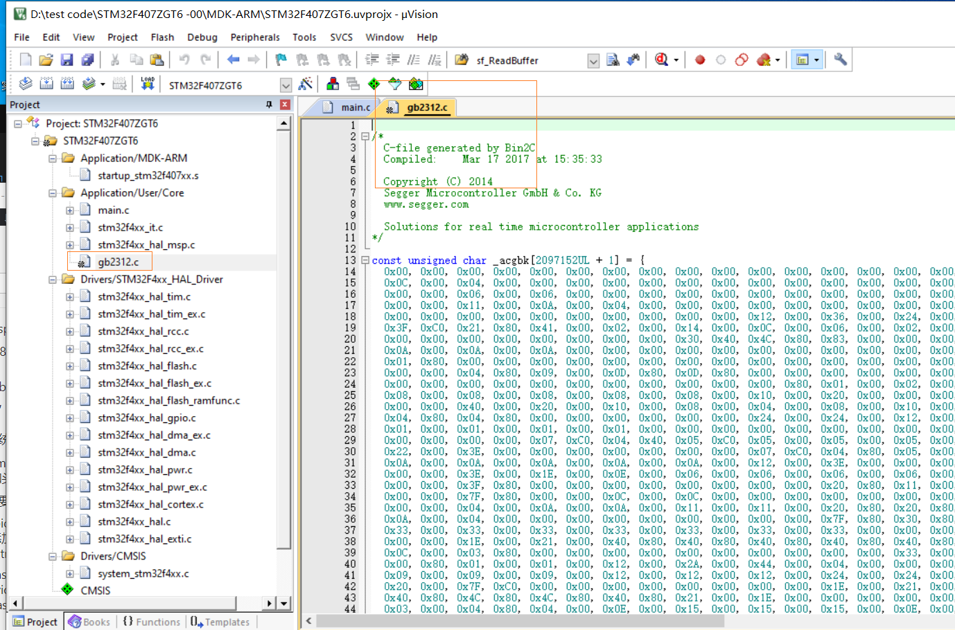Click the Save All toolbar button
Image resolution: width=955 pixels, height=630 pixels.
[x=87, y=60]
